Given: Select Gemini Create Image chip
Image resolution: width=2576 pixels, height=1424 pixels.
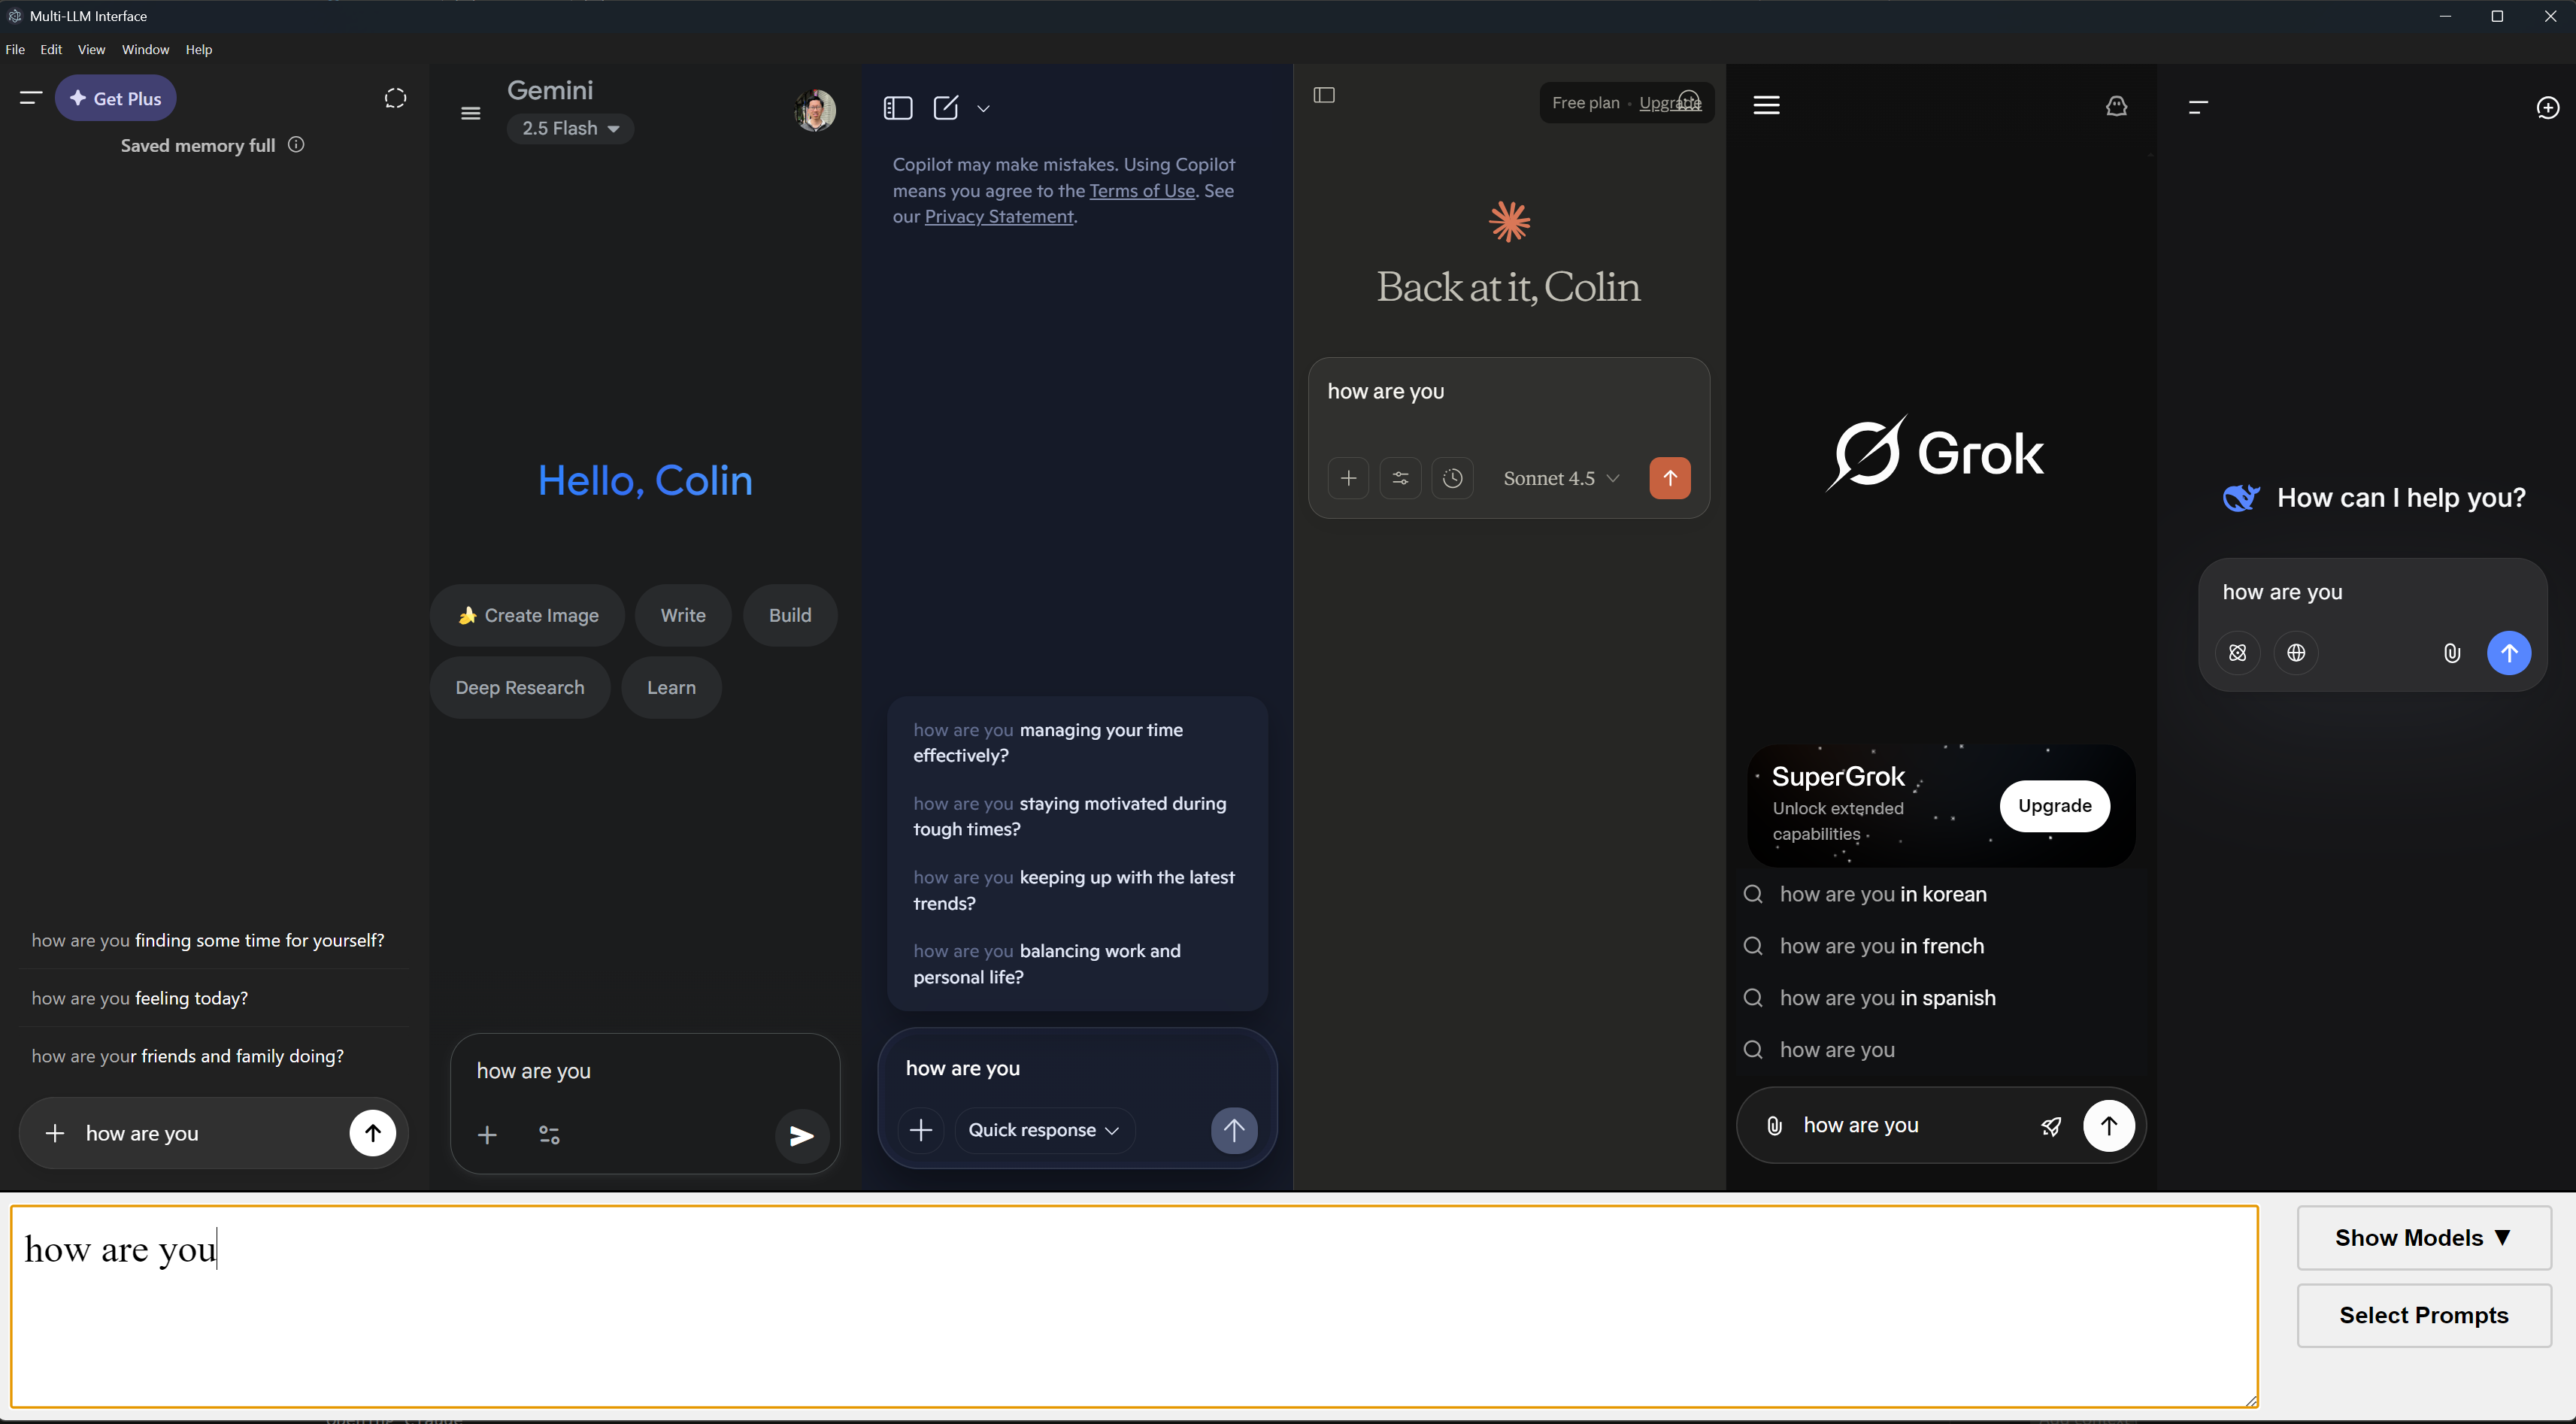Looking at the screenshot, I should [x=528, y=615].
